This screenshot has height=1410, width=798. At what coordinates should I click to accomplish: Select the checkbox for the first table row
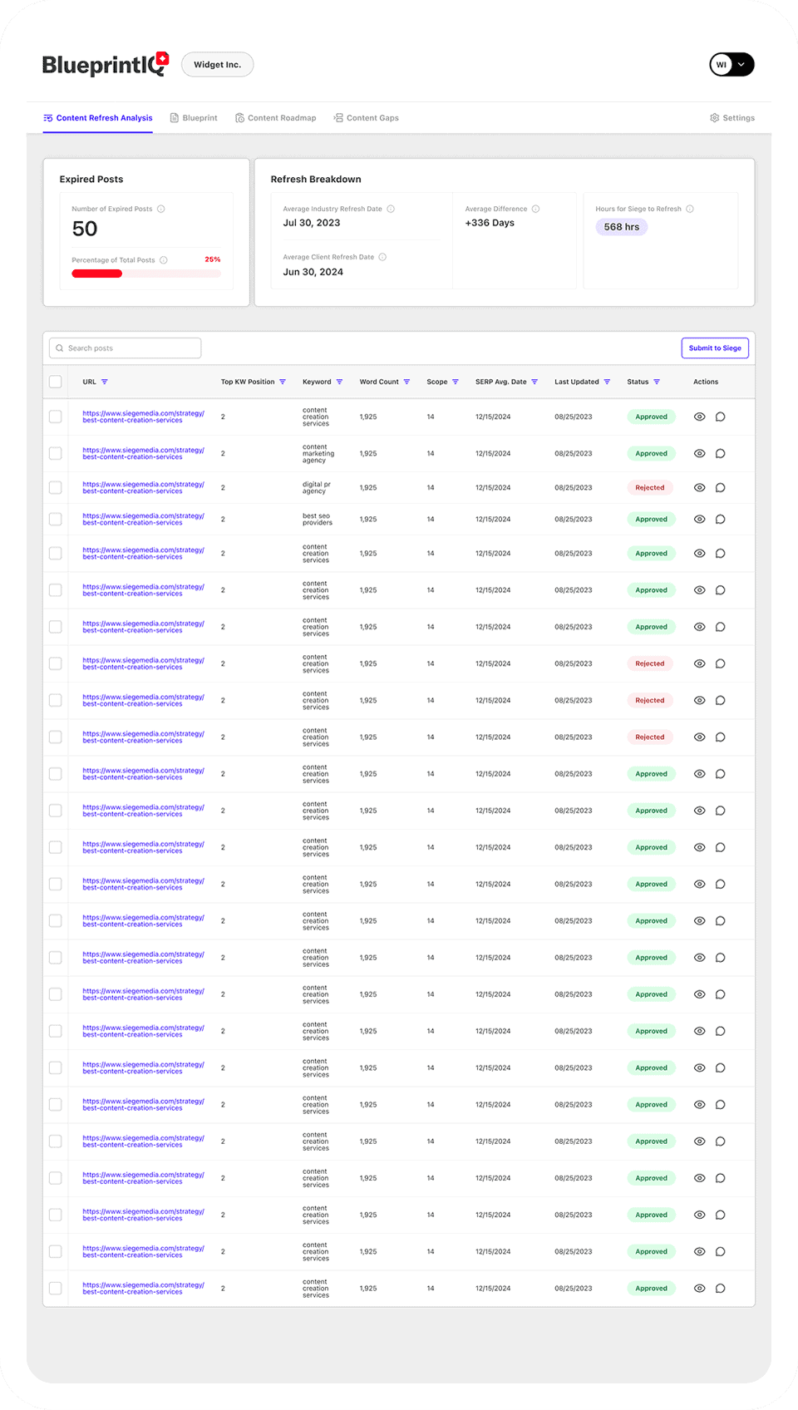point(56,417)
